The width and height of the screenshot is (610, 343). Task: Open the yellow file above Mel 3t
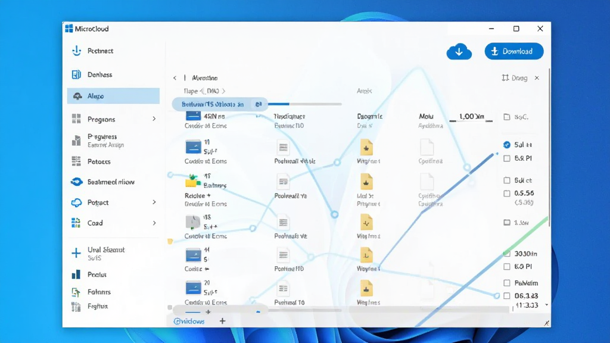366,182
